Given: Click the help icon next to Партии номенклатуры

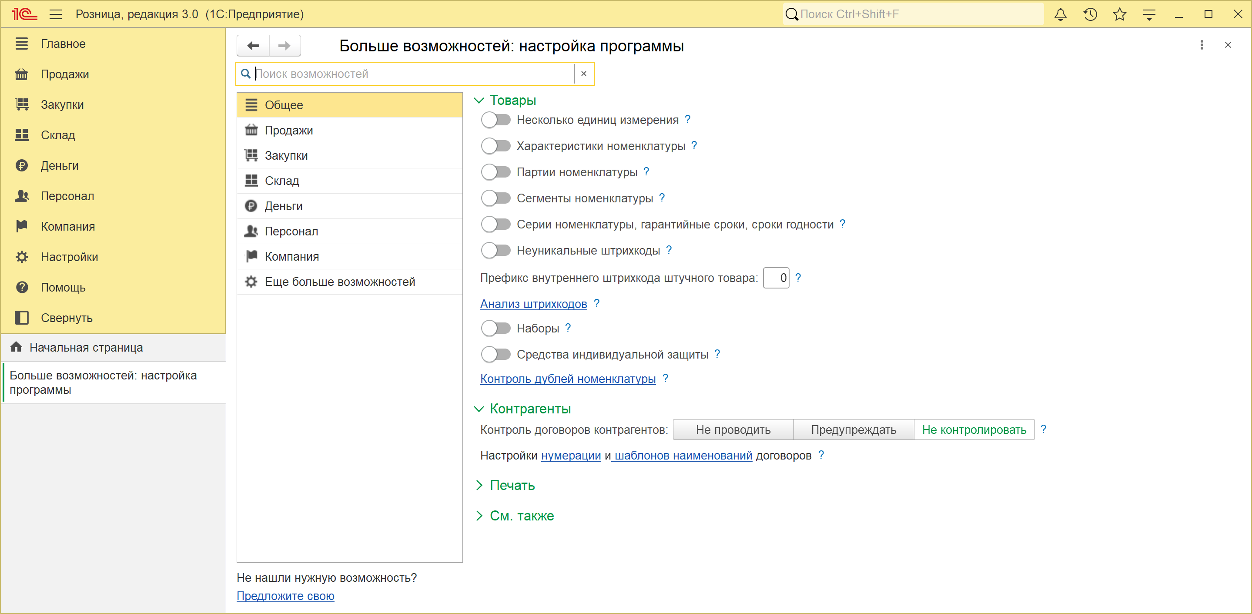Looking at the screenshot, I should [x=646, y=171].
